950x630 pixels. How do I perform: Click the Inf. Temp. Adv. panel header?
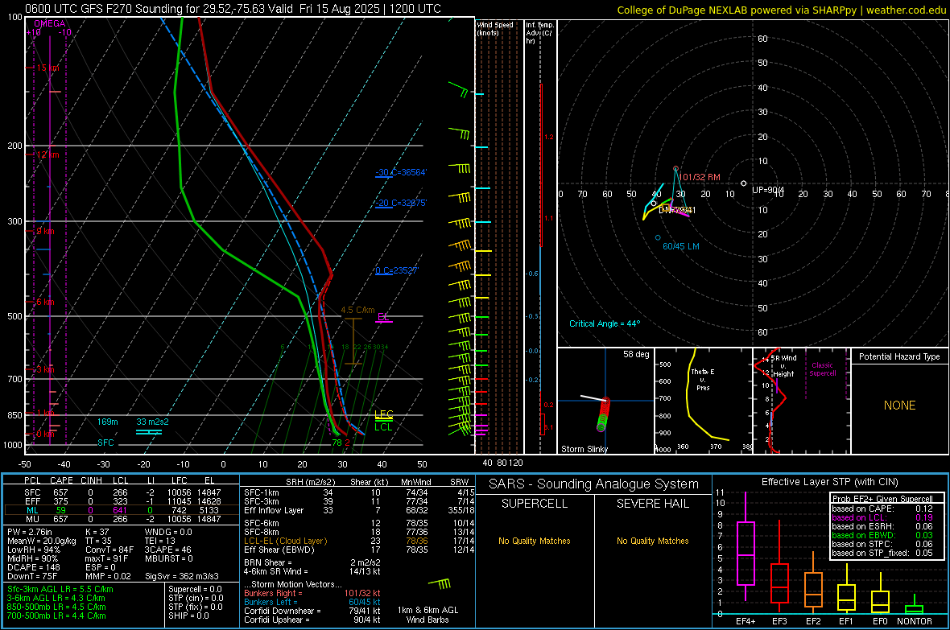pyautogui.click(x=539, y=33)
